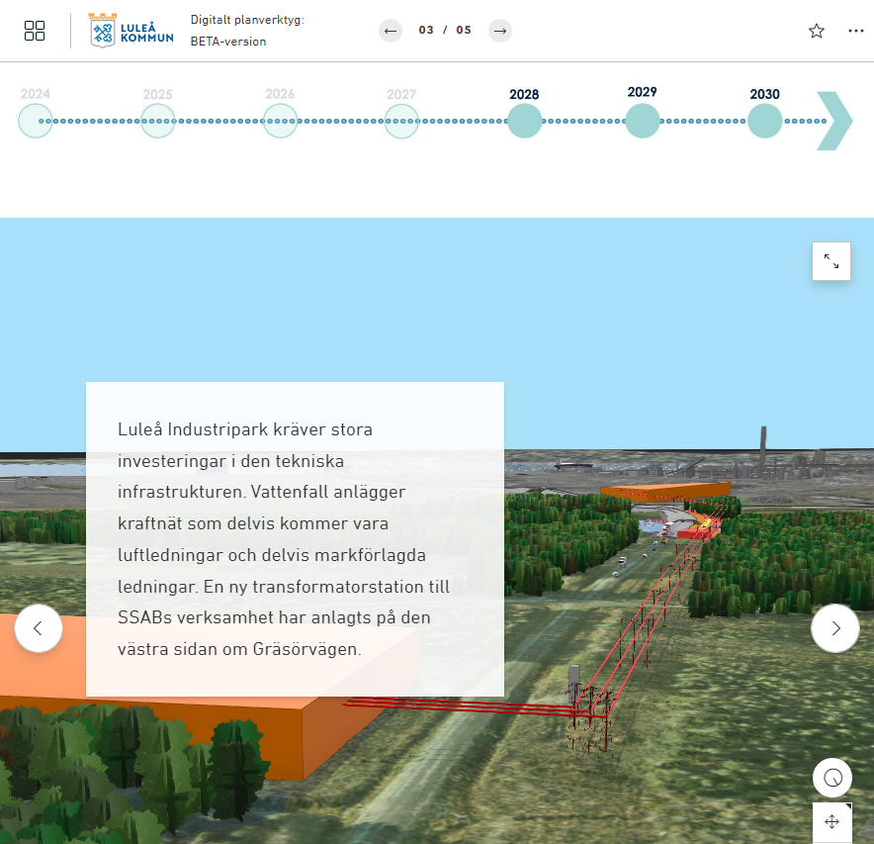This screenshot has width=874, height=844.
Task: Reset the compass orientation button
Action: click(832, 778)
